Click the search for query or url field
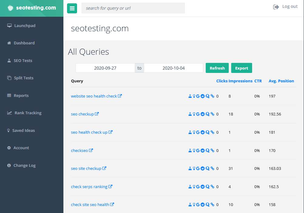The image size is (304, 213). click(x=133, y=8)
